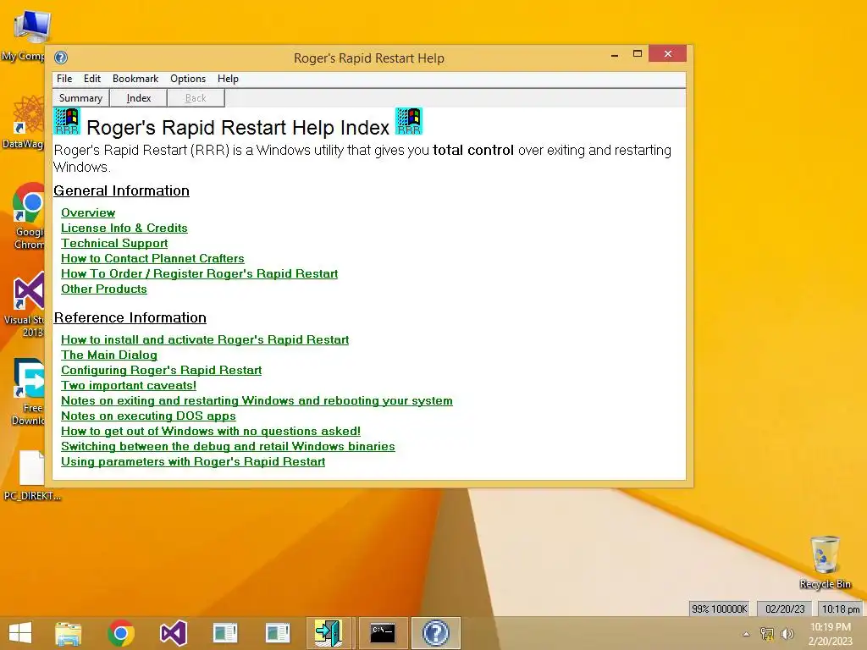This screenshot has height=650, width=867.
Task: Open Notes on executing DOS apps
Action: (x=148, y=416)
